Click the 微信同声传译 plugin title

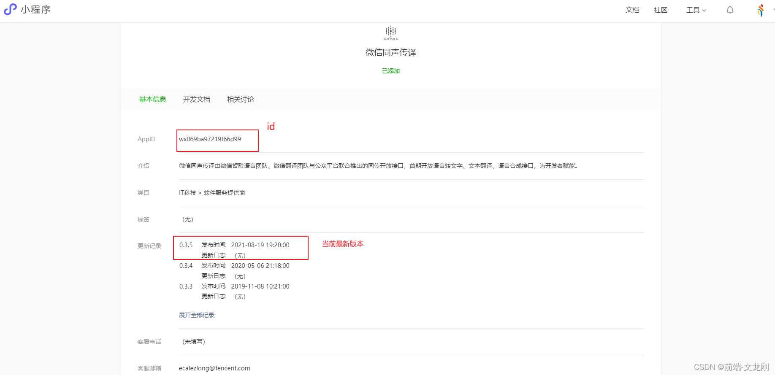[x=391, y=52]
